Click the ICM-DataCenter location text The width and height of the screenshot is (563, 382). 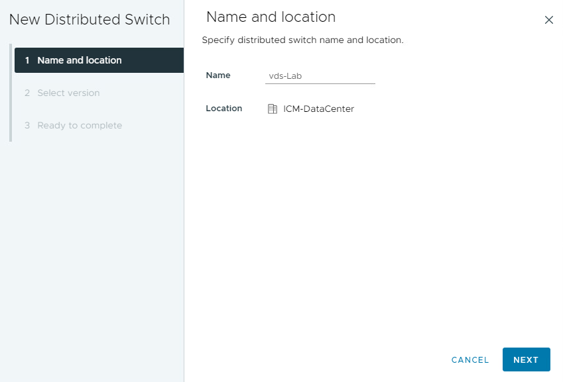[318, 109]
